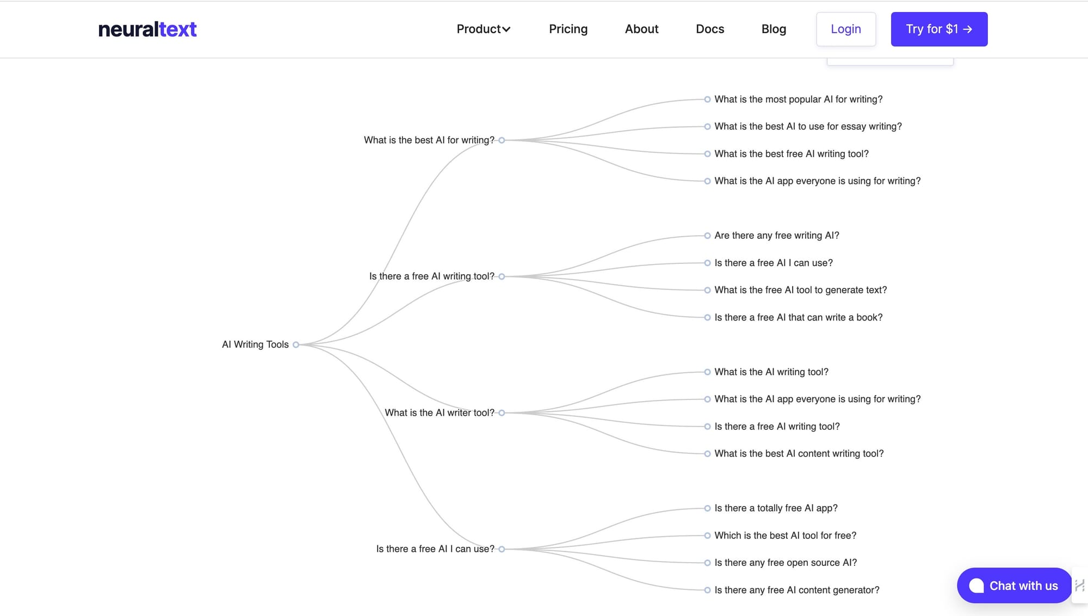This screenshot has height=616, width=1088.
Task: Open the Pricing menu item
Action: pos(568,29)
